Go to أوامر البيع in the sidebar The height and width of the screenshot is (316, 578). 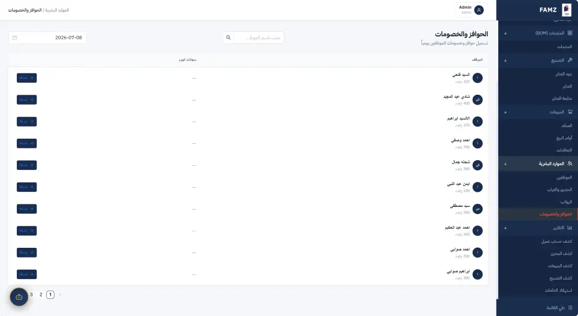click(564, 137)
